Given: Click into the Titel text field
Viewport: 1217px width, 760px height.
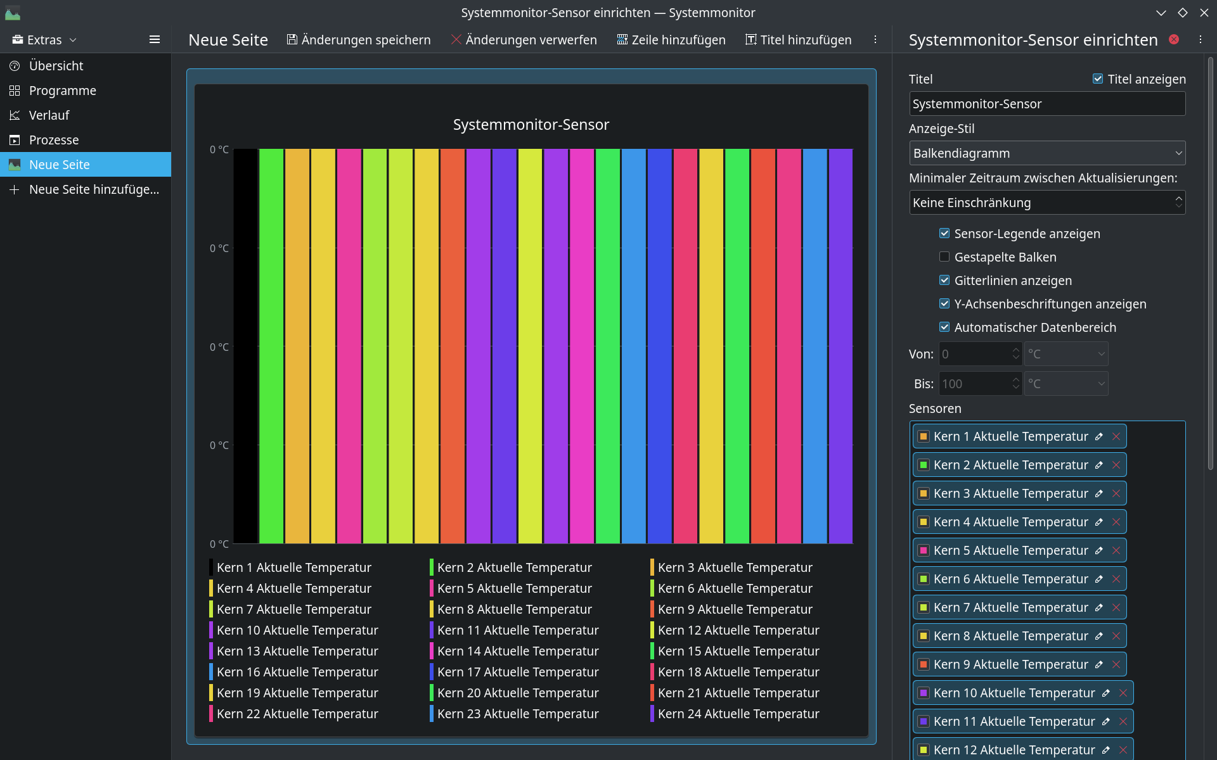Looking at the screenshot, I should [1047, 104].
